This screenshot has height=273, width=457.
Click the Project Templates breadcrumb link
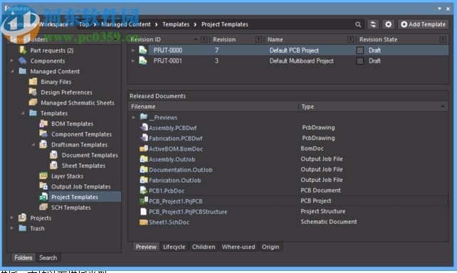point(225,24)
